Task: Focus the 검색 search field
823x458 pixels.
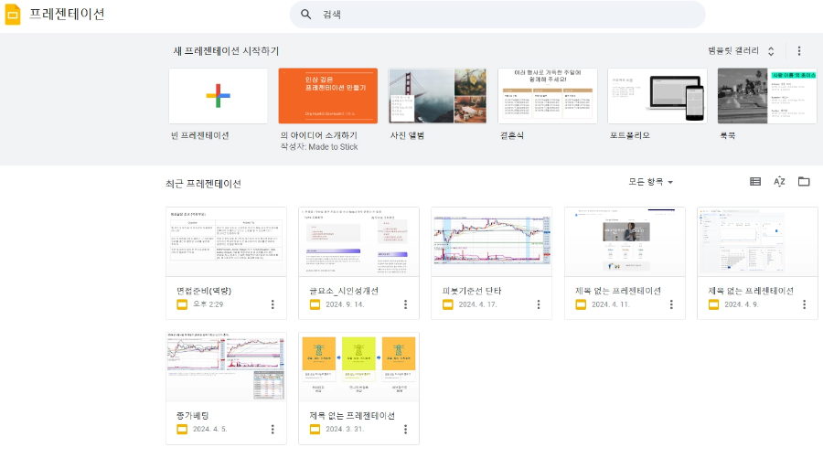Action: click(x=497, y=14)
